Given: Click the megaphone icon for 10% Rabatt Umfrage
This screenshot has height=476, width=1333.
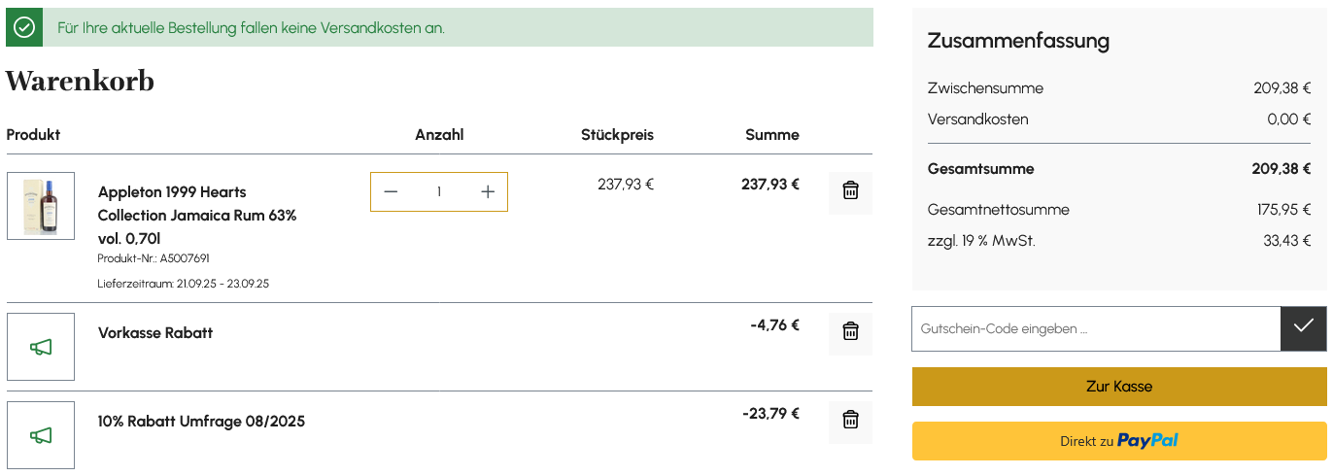Looking at the screenshot, I should 41,435.
